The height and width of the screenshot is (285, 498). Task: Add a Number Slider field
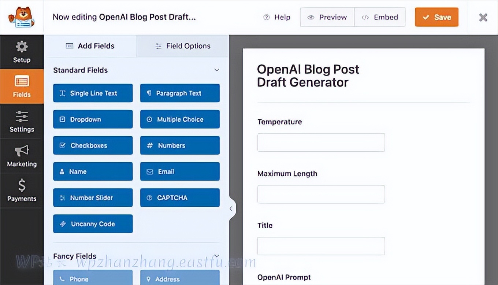[93, 197]
